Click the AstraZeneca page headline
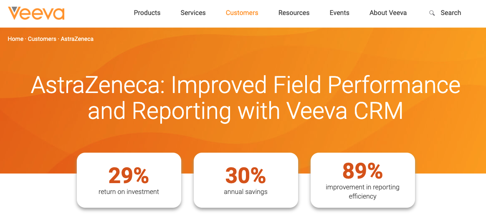Screen dimensions: 486x224 pos(246,98)
